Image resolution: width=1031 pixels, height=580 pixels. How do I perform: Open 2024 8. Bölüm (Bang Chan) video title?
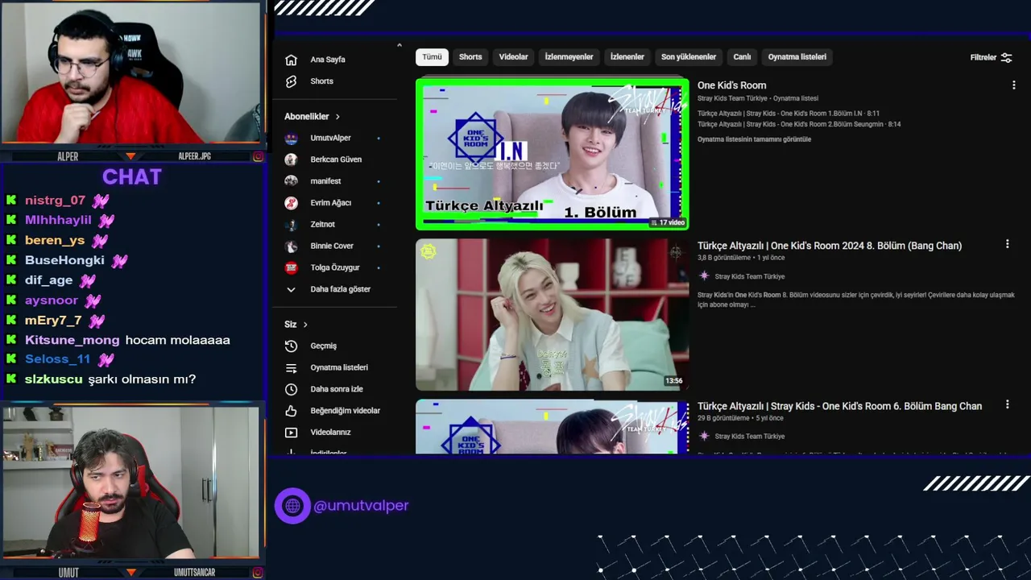point(830,246)
